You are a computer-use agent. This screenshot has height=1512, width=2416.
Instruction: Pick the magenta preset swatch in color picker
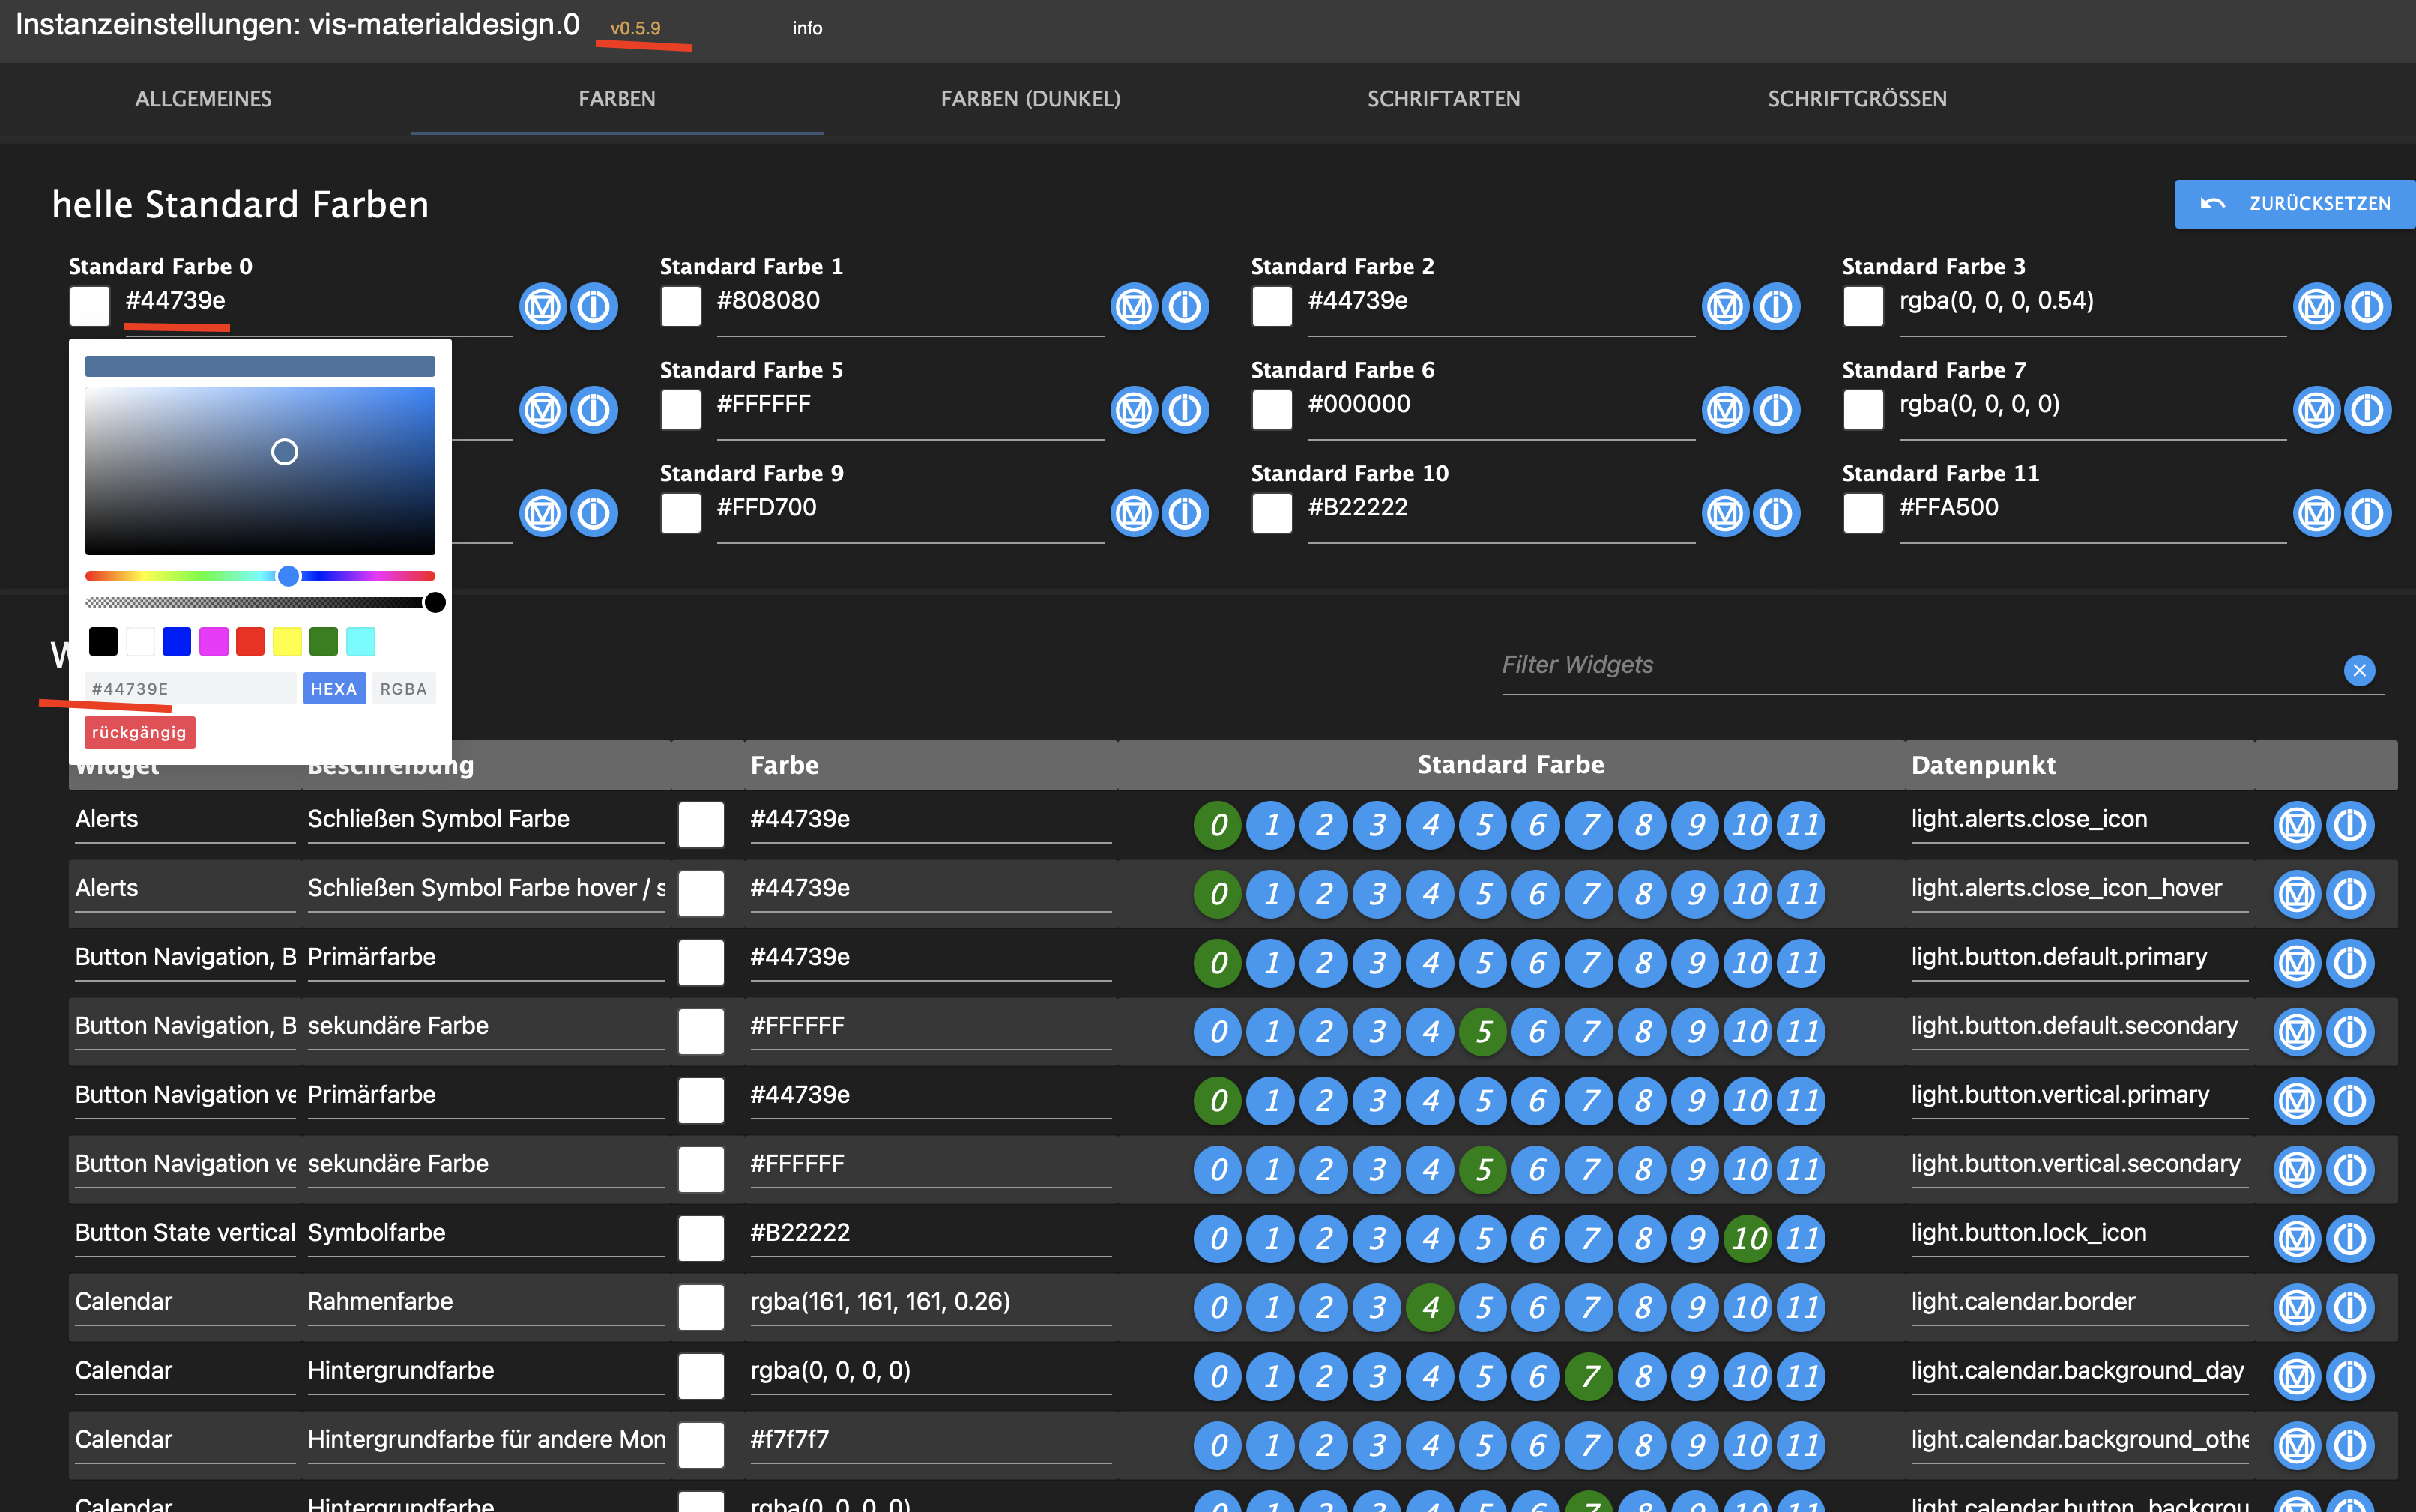213,641
